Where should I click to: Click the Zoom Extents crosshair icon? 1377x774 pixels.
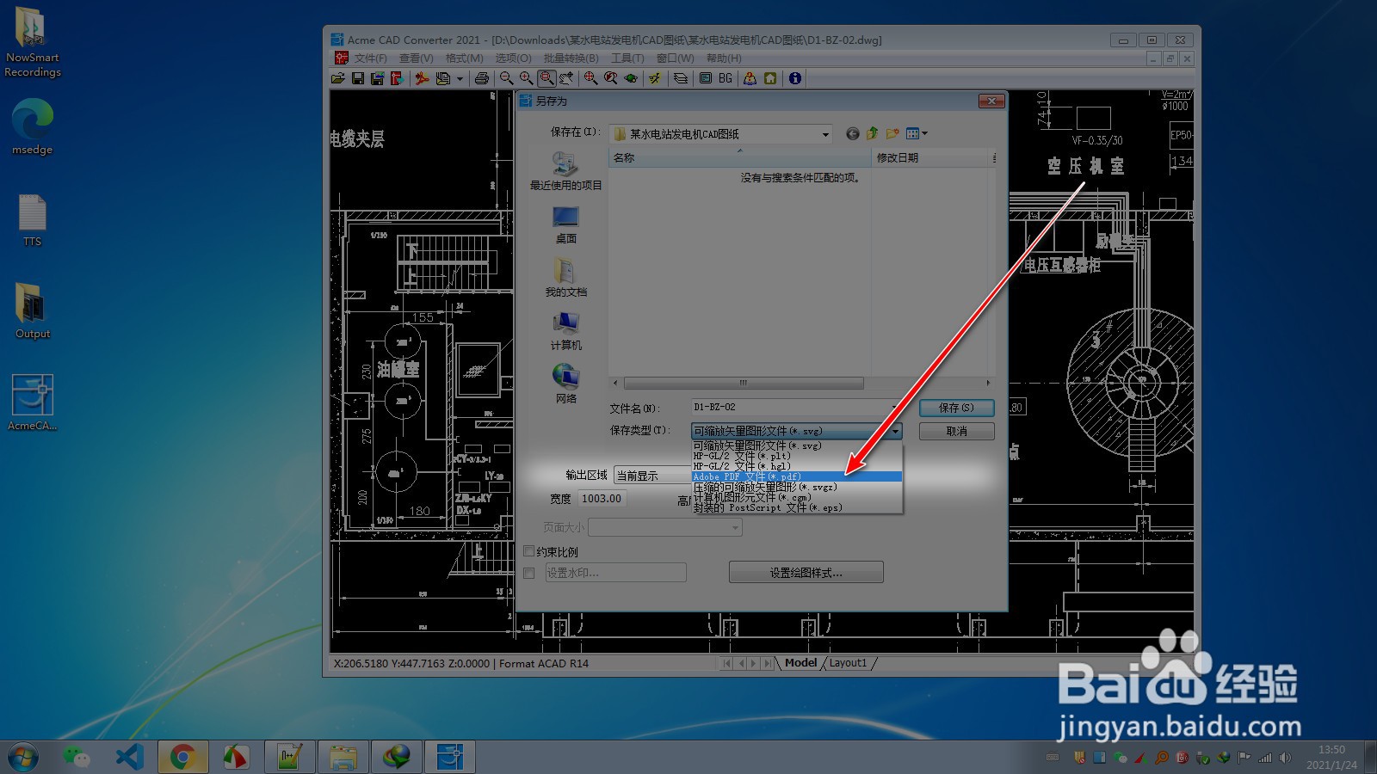click(x=590, y=78)
